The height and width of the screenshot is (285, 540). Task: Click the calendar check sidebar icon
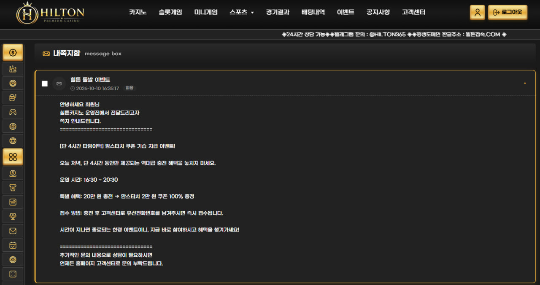[x=13, y=245]
